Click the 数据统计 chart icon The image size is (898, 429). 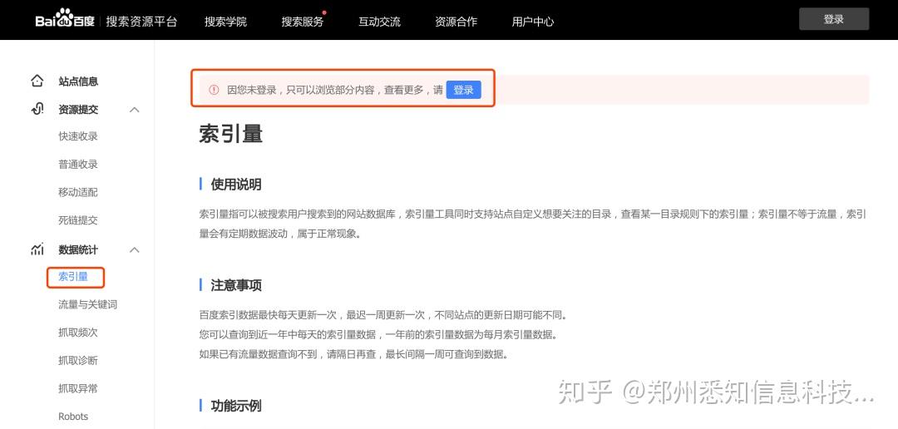(37, 249)
